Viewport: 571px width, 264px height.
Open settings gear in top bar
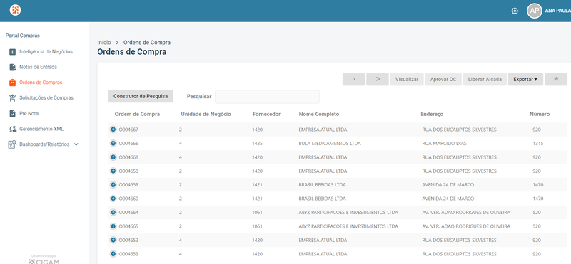coord(515,11)
